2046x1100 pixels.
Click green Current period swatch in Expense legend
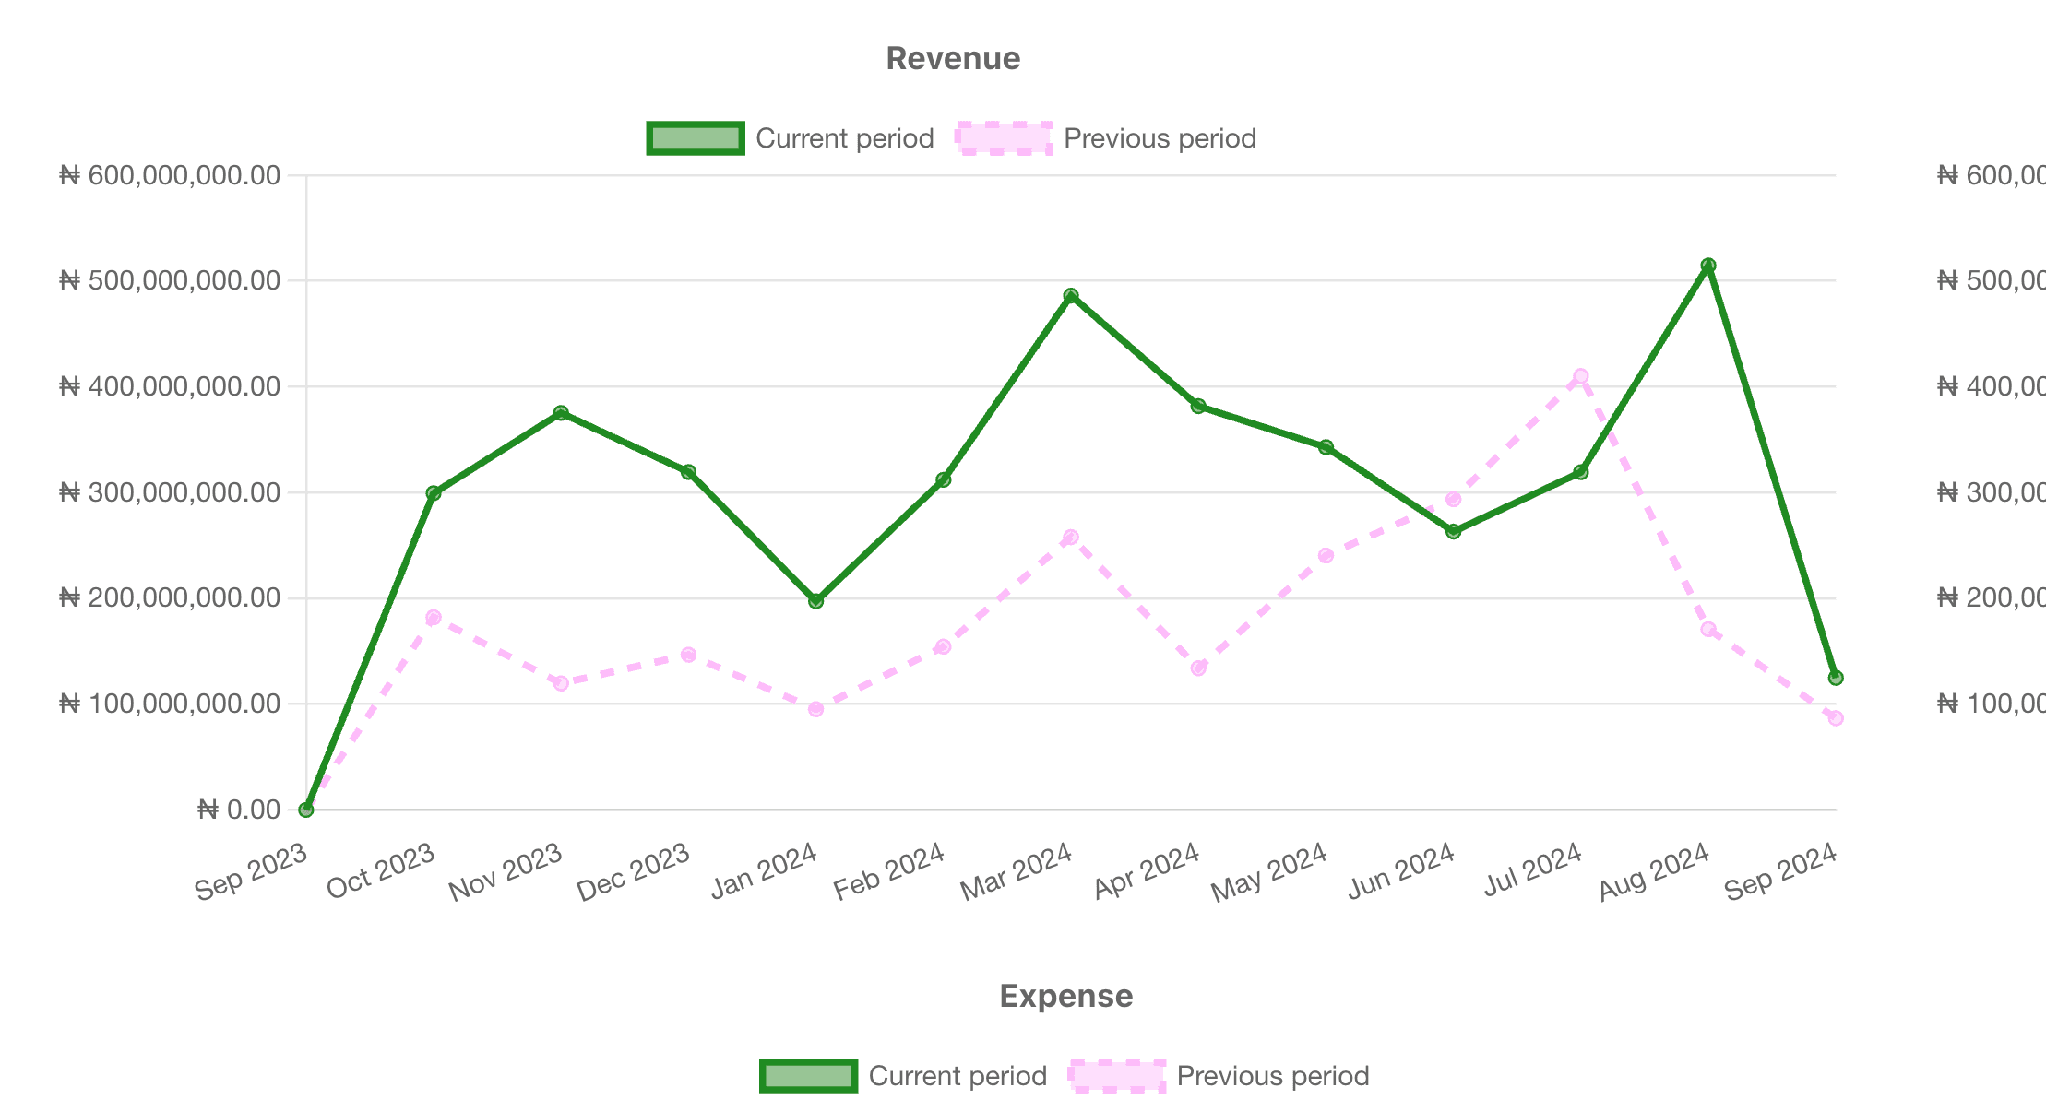click(x=809, y=1076)
